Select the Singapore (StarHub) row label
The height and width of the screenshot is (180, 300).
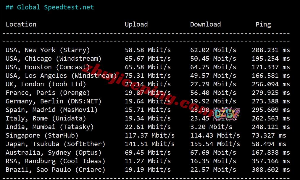point(42,136)
